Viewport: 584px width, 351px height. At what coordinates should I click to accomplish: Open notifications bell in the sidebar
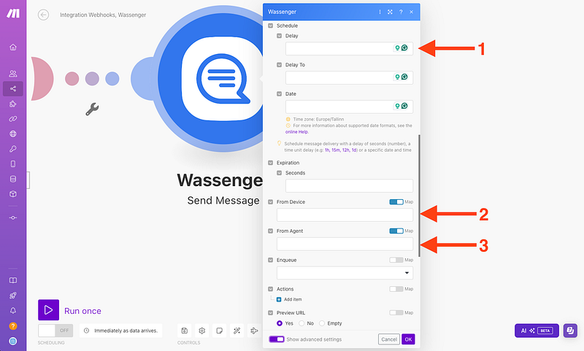pos(13,311)
